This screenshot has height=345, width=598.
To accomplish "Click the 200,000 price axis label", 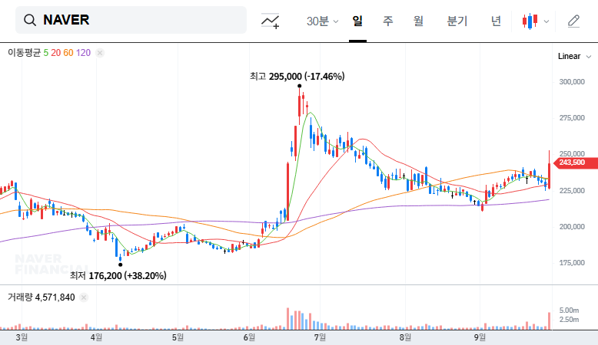I will pos(572,227).
